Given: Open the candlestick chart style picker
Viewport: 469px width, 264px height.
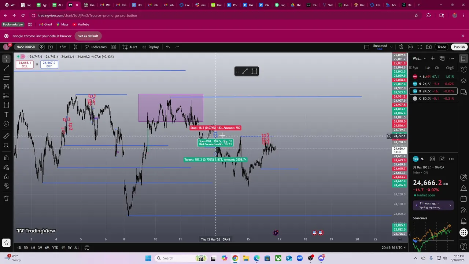Looking at the screenshot, I should click(75, 47).
